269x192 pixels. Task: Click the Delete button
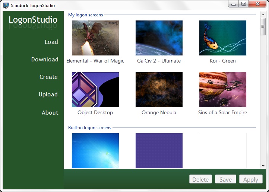200,179
